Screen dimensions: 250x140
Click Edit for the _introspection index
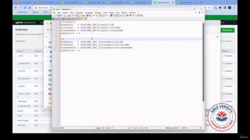[x=36, y=79]
